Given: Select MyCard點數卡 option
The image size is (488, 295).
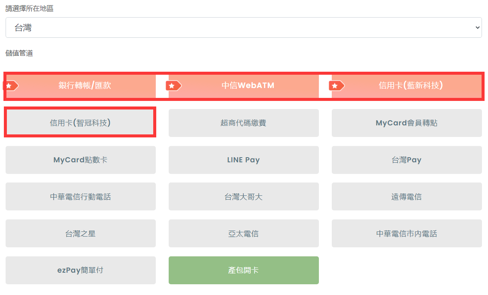Looking at the screenshot, I should pyautogui.click(x=81, y=160).
